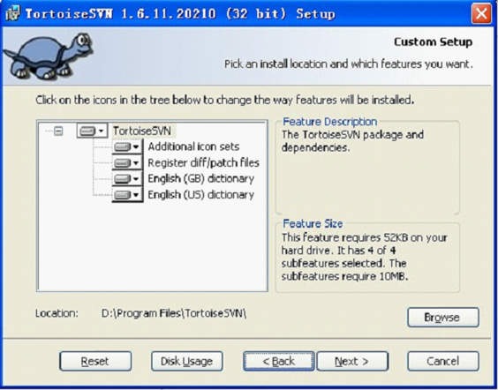Click the TortoiseSVN turtle logo
Screen dimensions: 498x390
coord(48,56)
